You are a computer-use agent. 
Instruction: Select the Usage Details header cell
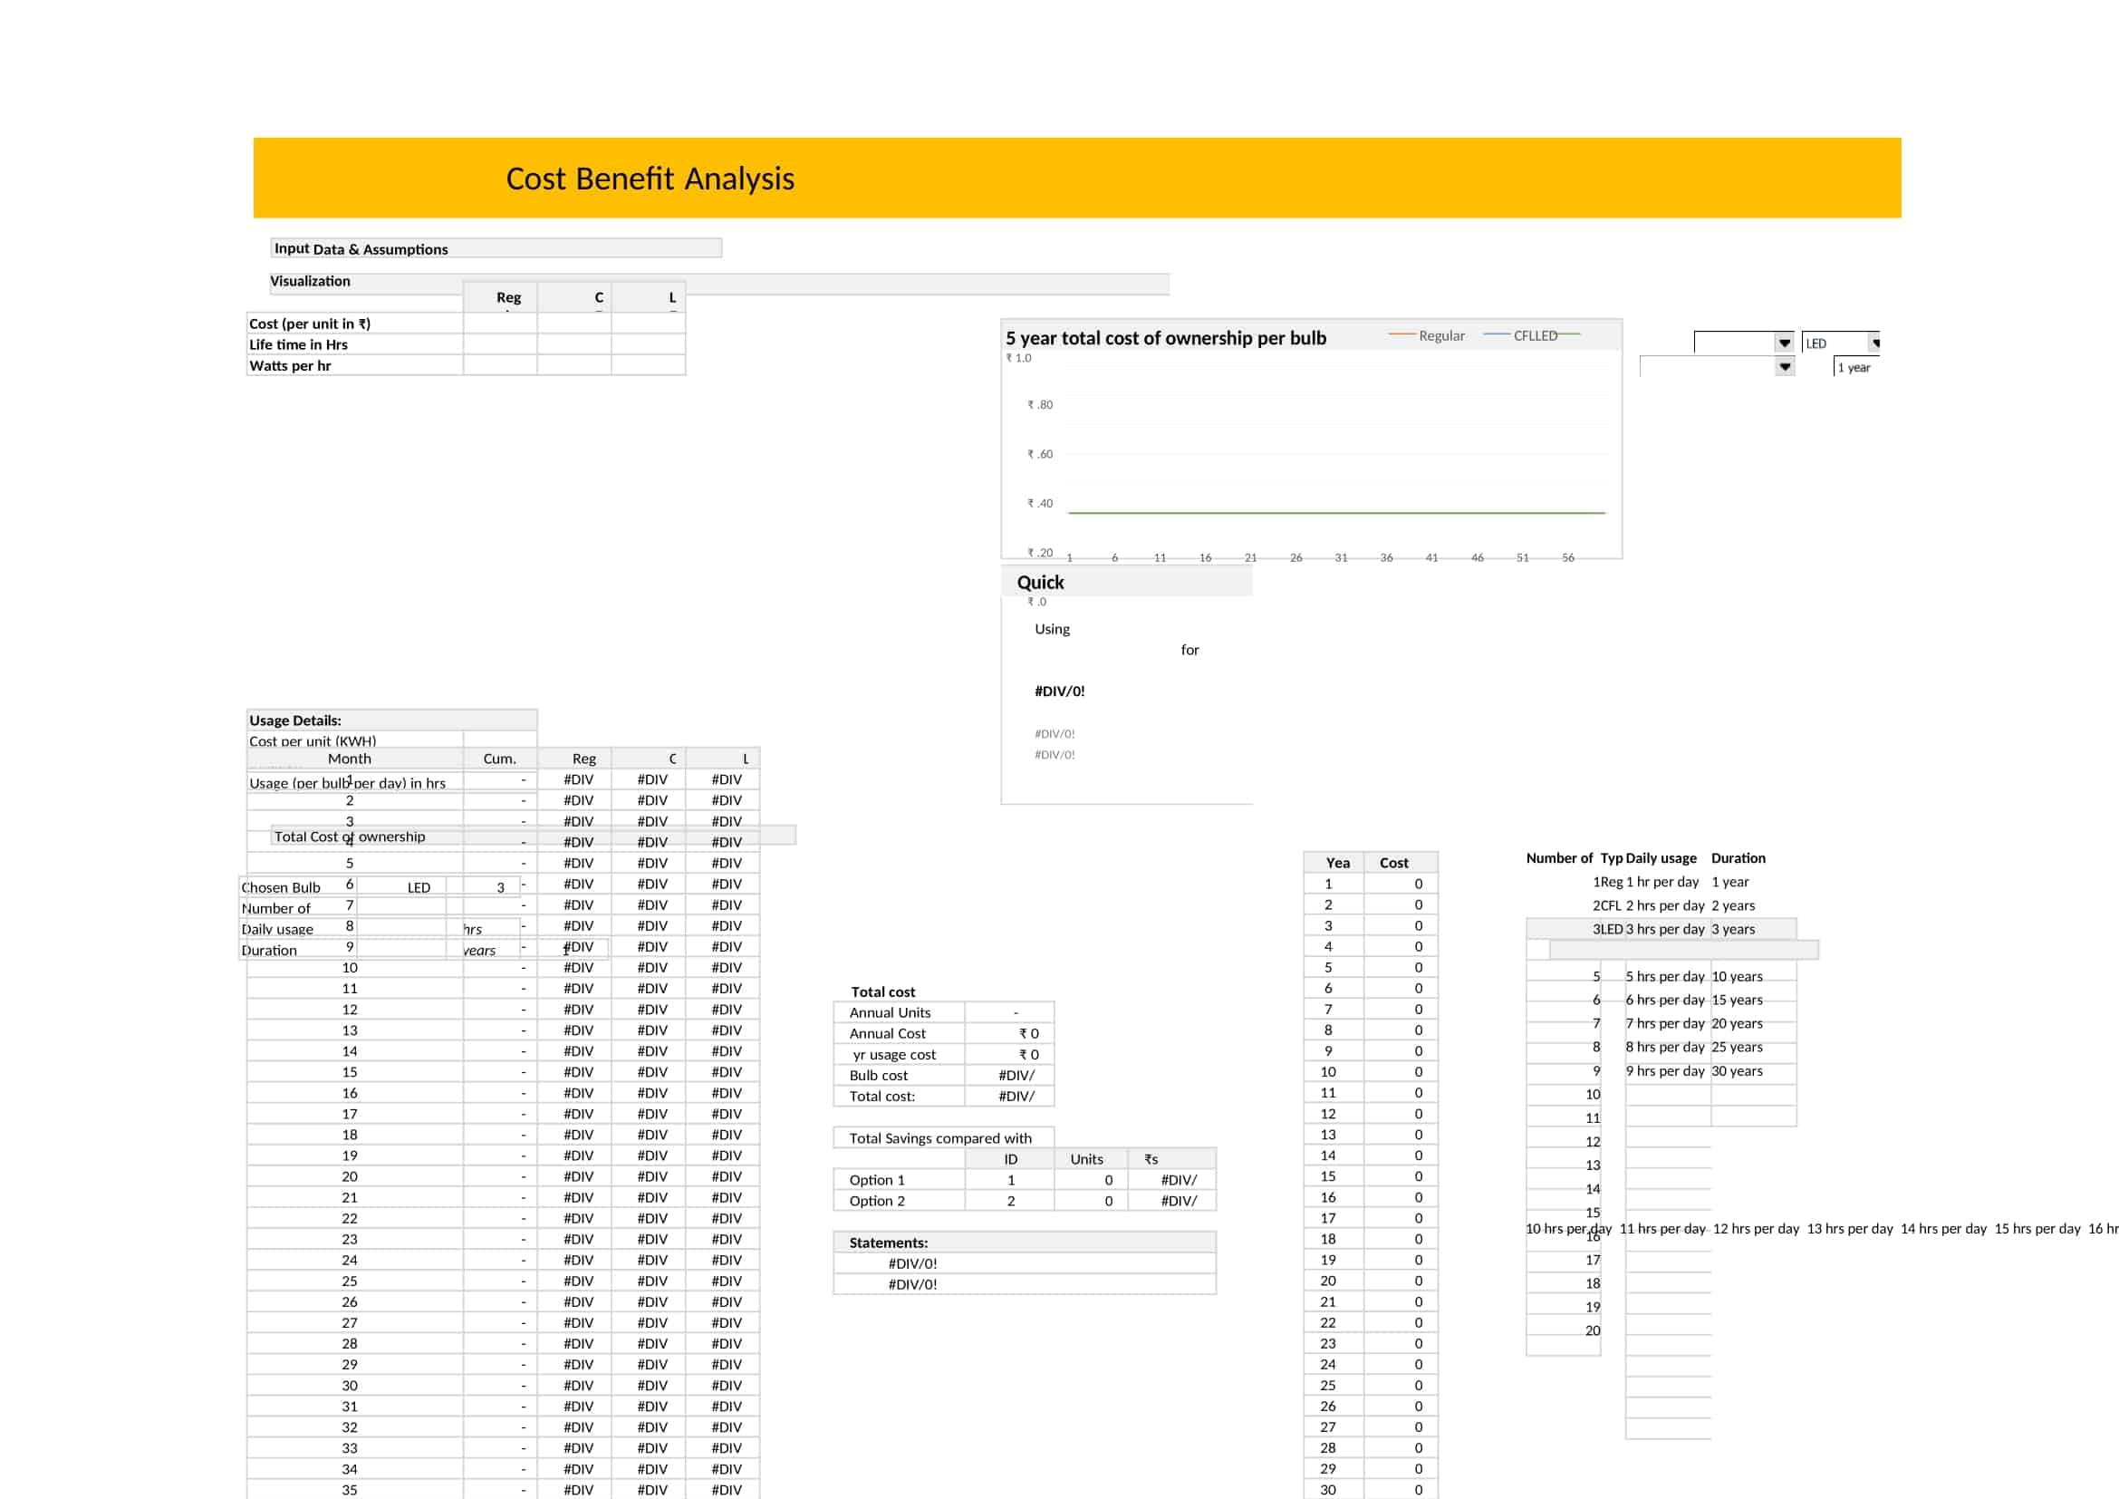coord(295,720)
